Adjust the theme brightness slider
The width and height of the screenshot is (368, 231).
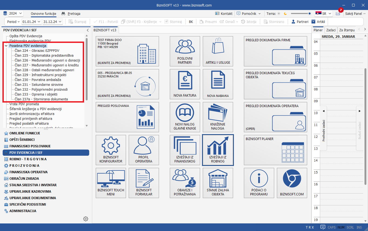(301, 13)
